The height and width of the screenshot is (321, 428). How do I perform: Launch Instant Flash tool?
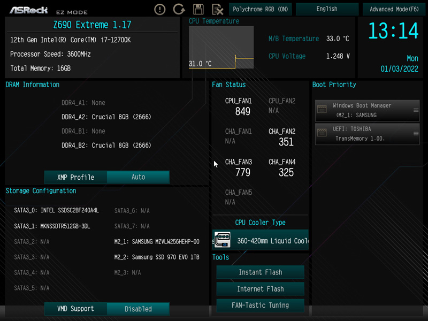261,272
